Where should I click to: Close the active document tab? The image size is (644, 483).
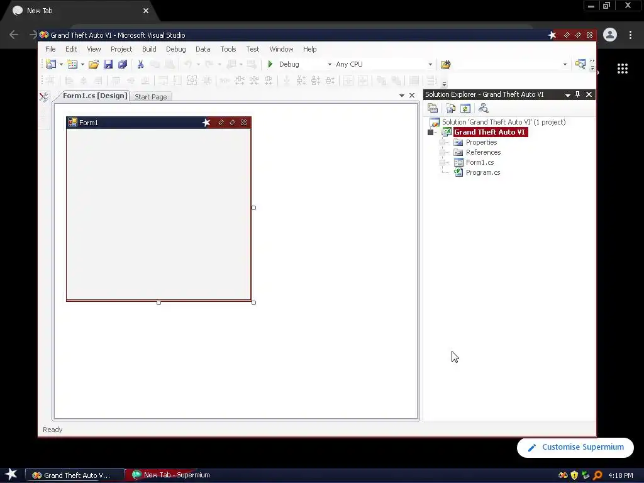click(412, 96)
